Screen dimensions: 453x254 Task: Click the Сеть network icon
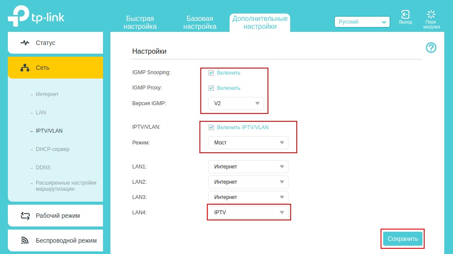click(x=25, y=68)
